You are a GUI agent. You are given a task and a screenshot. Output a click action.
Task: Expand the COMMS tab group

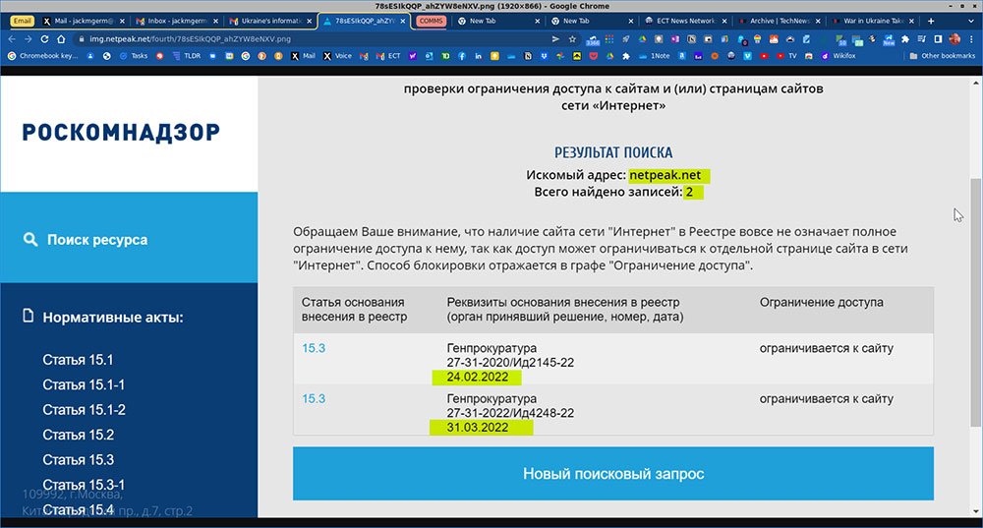[x=431, y=21]
